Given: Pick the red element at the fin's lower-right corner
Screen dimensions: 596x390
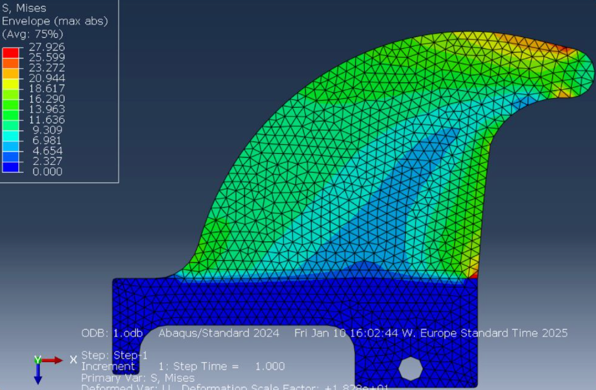Looking at the screenshot, I should coord(474,274).
